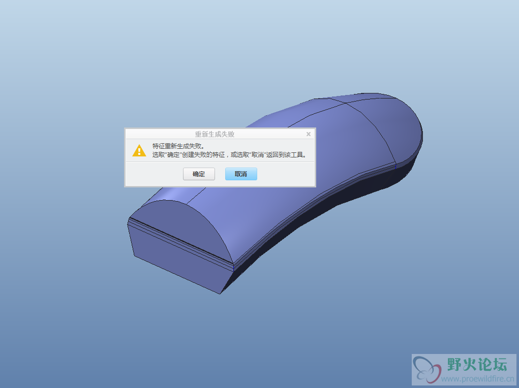
Task: Click the line starting 选取"确定"创建失败的特征
Action: point(229,155)
